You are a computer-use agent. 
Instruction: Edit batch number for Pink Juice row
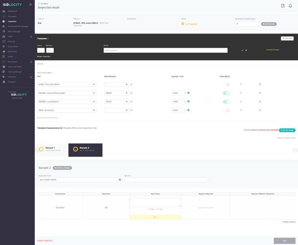[131, 85]
